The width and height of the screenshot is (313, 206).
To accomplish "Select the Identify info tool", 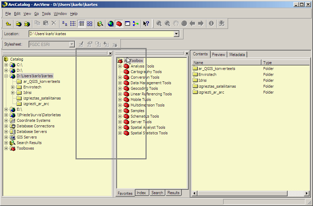I will 211,24.
